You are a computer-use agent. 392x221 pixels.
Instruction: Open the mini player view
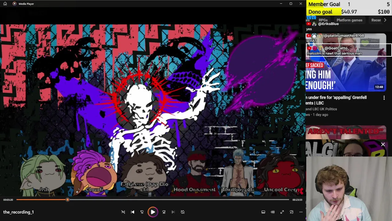point(292,212)
